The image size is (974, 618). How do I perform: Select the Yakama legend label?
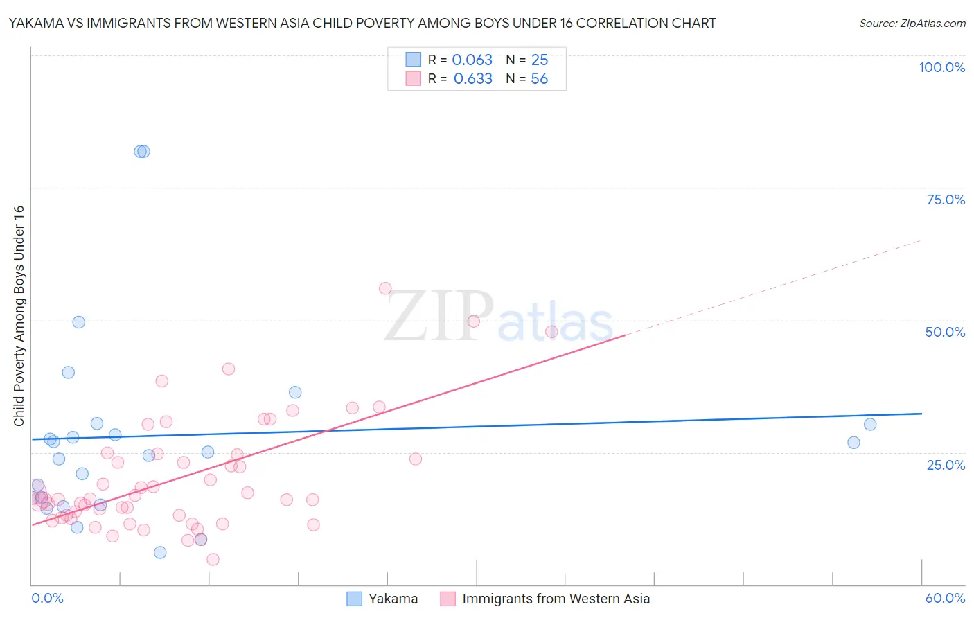click(393, 599)
